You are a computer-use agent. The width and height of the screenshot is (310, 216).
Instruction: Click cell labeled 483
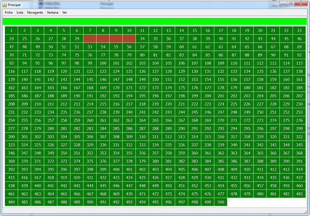pyautogui.click(x=299, y=194)
